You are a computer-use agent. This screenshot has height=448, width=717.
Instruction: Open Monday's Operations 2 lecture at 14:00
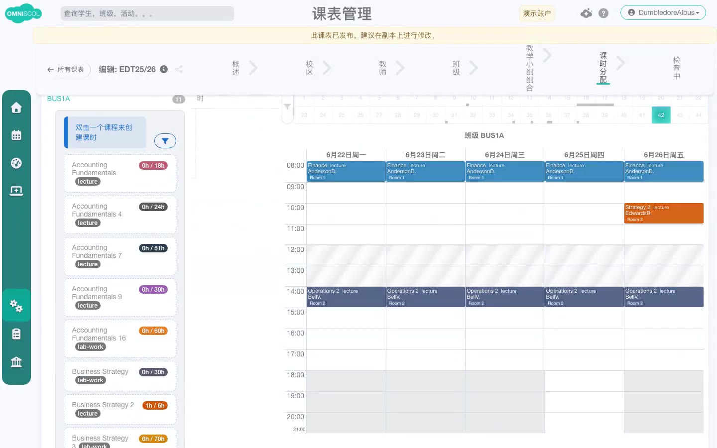click(346, 297)
